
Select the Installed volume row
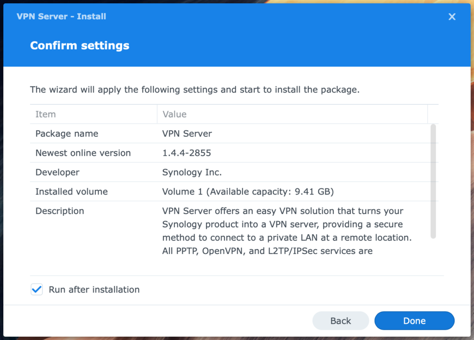point(72,192)
